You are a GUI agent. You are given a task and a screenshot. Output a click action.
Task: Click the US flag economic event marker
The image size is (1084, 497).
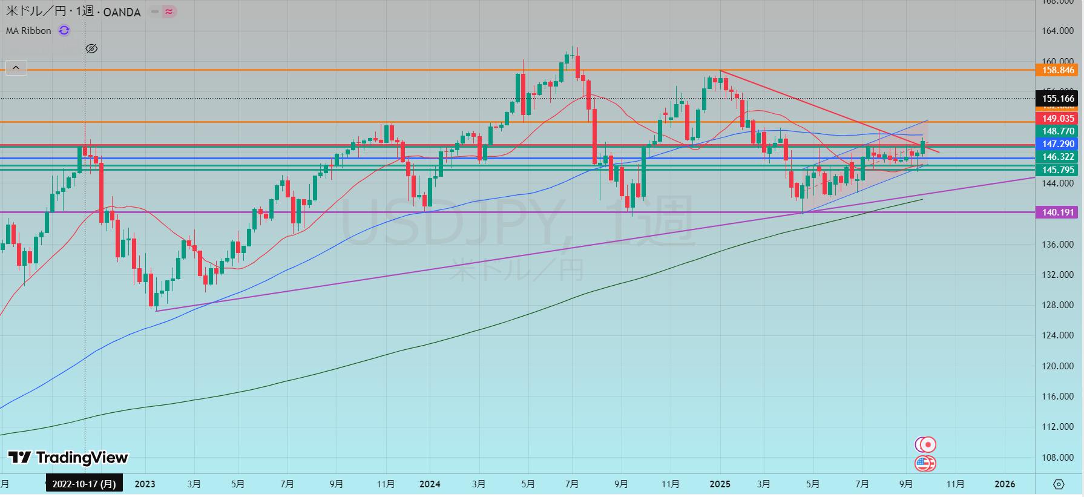(x=924, y=464)
